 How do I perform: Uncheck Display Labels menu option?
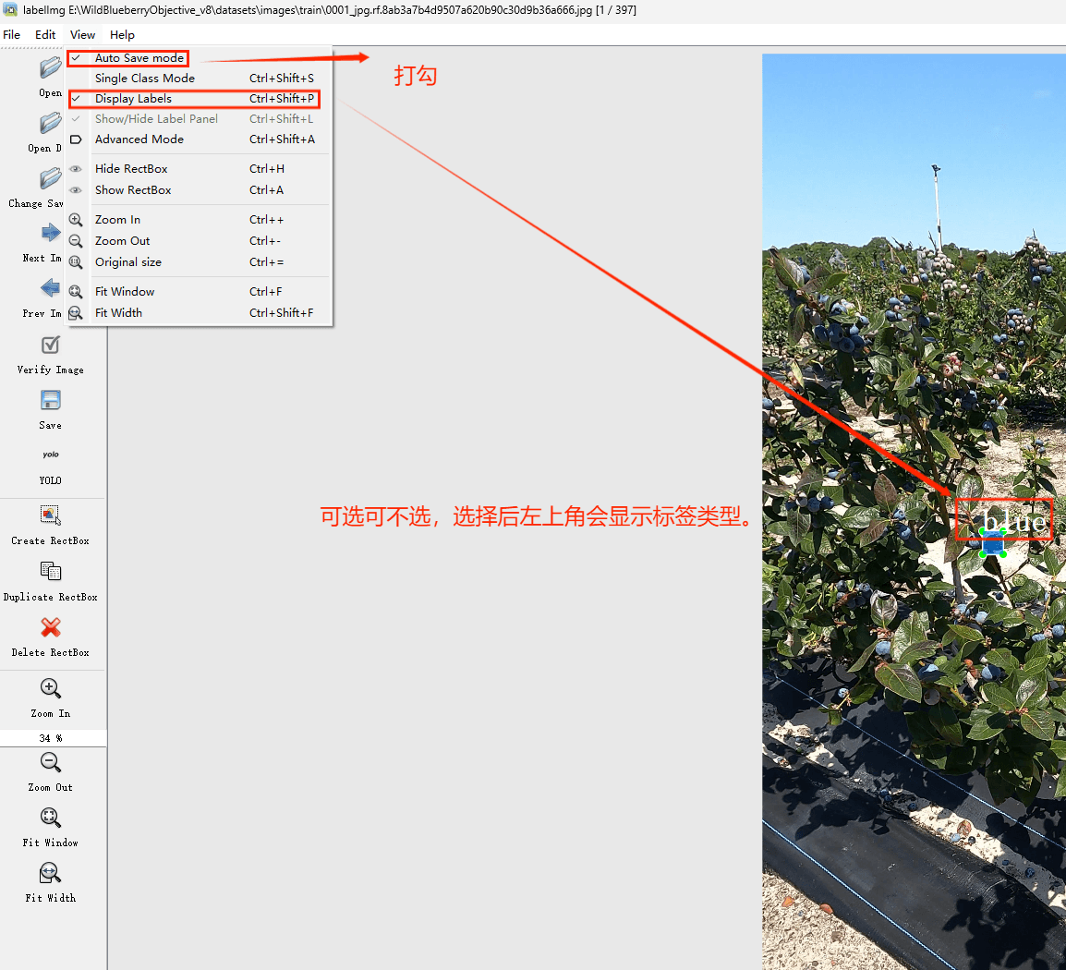point(133,99)
